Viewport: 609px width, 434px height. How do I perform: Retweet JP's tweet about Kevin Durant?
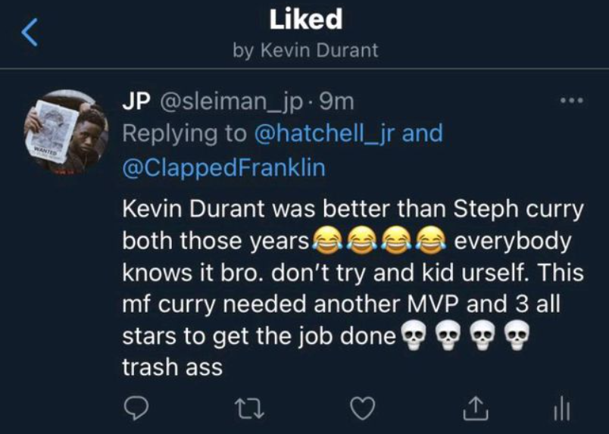point(247,409)
